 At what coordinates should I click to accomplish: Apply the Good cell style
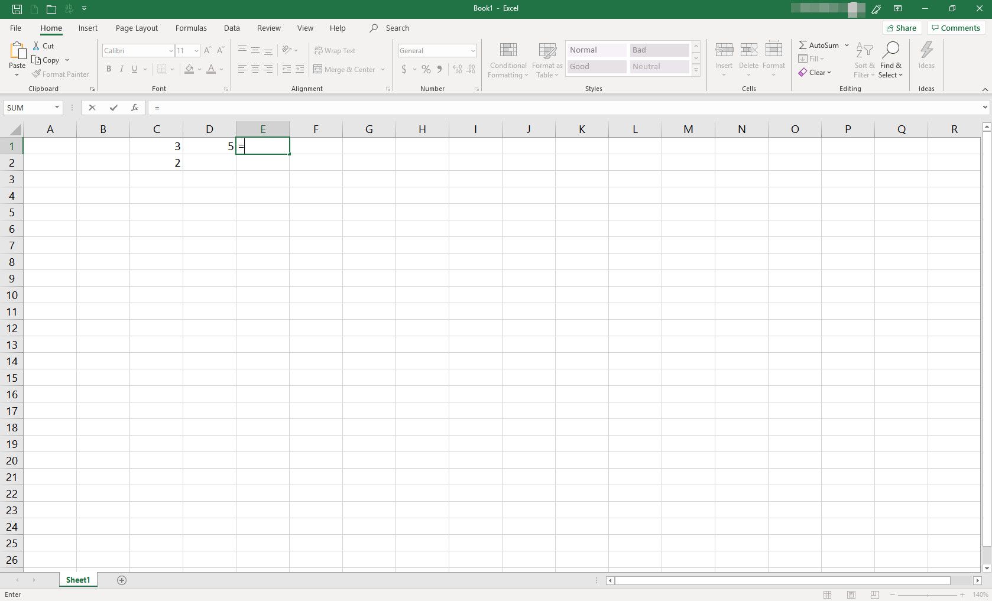[x=597, y=67]
